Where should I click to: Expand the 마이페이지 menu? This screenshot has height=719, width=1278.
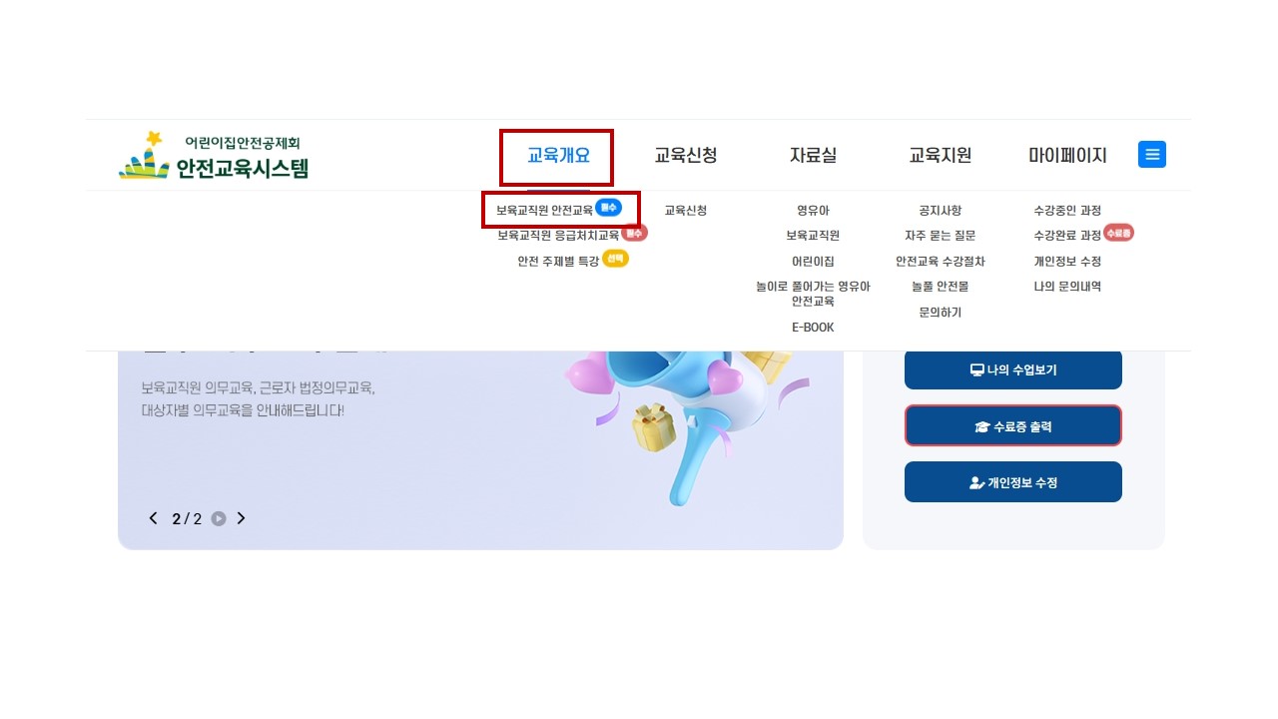[1067, 156]
